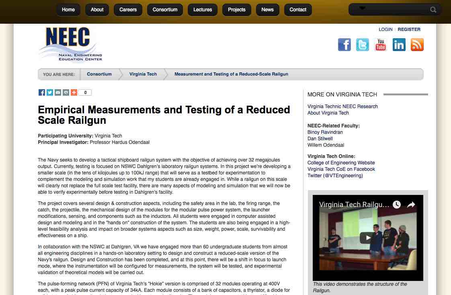The width and height of the screenshot is (451, 295).
Task: Visit the College of Engineering Website link
Action: click(341, 163)
